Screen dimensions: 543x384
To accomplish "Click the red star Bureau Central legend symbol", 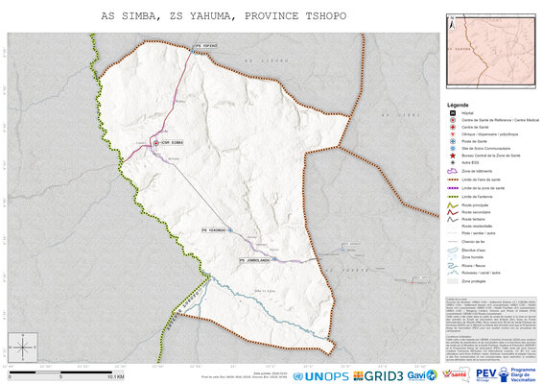I will 452,156.
